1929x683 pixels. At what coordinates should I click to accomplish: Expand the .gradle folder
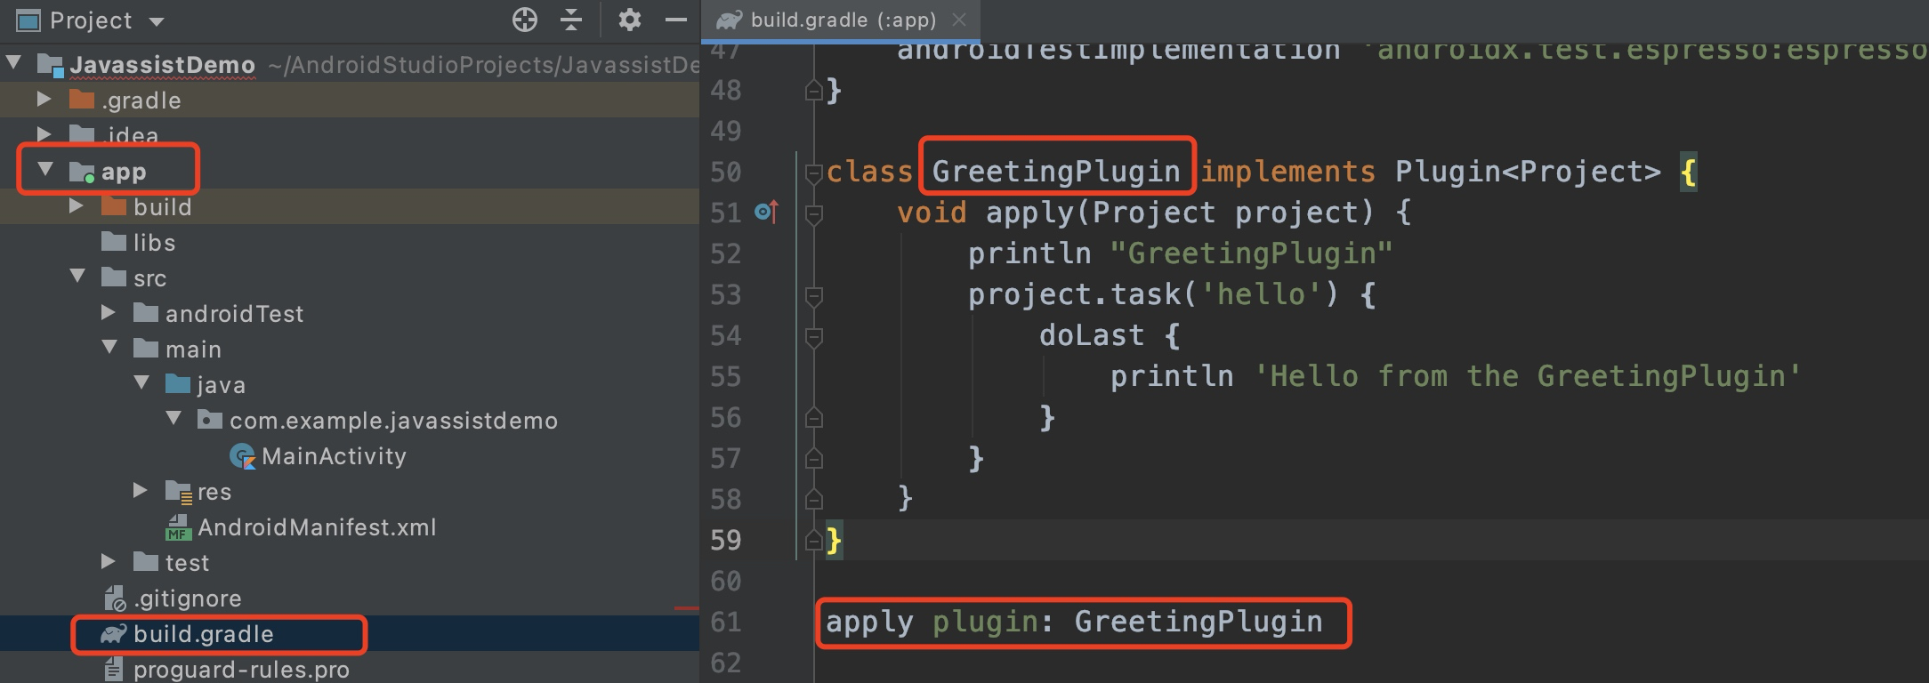pyautogui.click(x=44, y=99)
